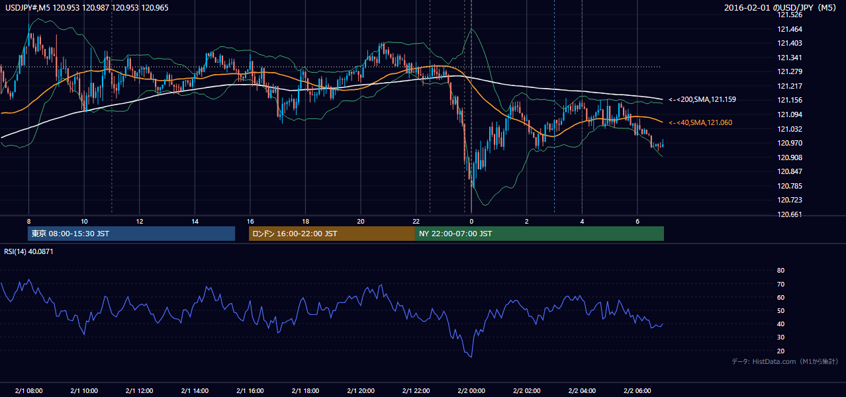Click the hour 18 label under price chart
The width and height of the screenshot is (846, 397).
(305, 221)
